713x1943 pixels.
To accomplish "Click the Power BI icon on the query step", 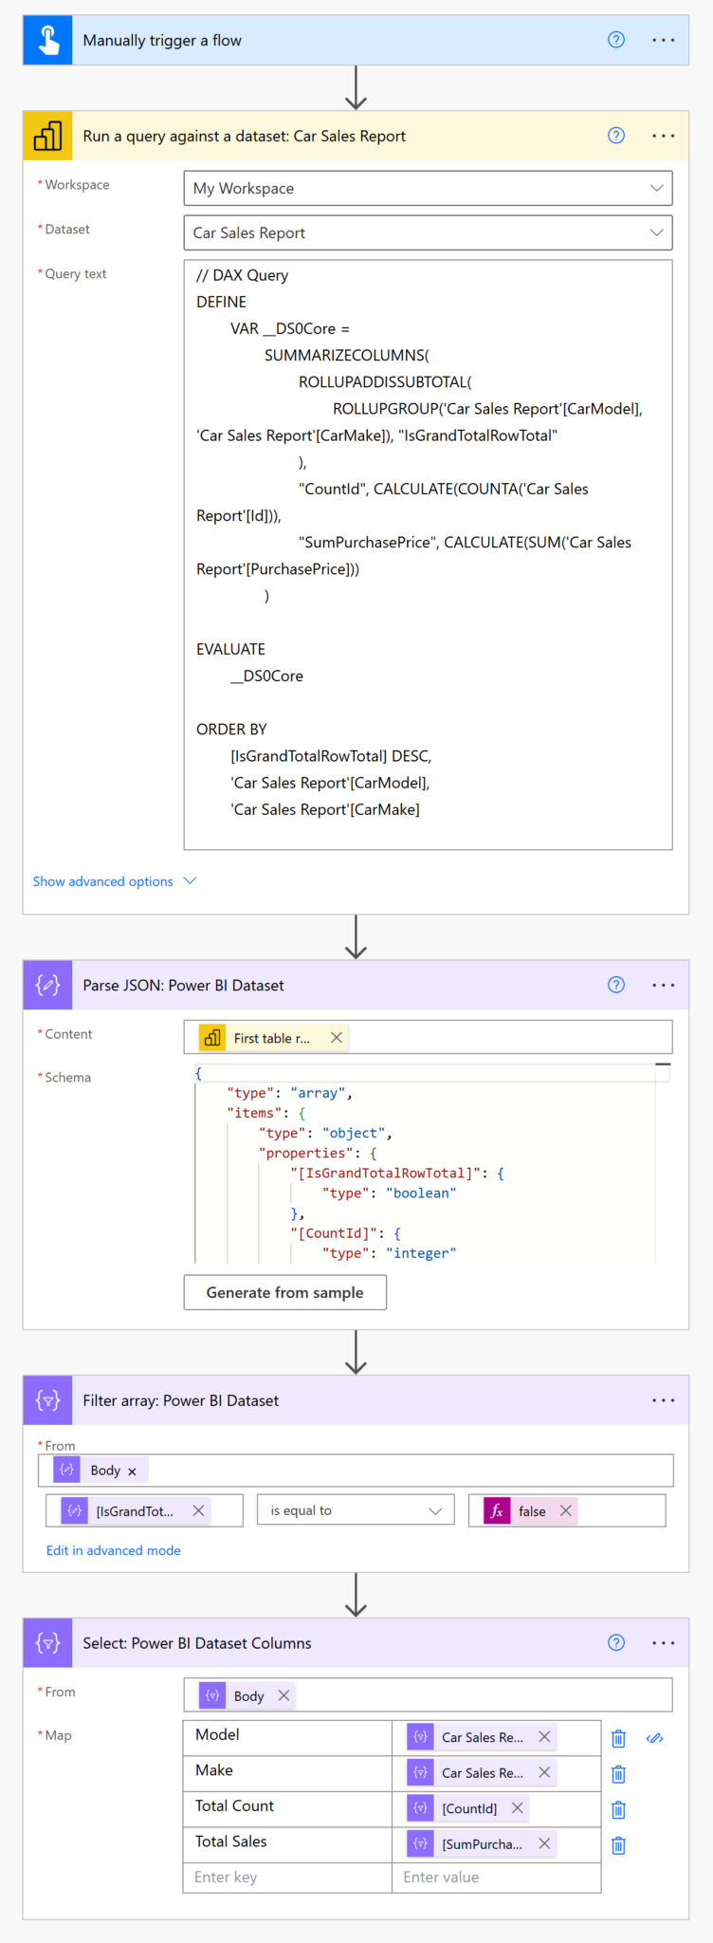I will 47,136.
